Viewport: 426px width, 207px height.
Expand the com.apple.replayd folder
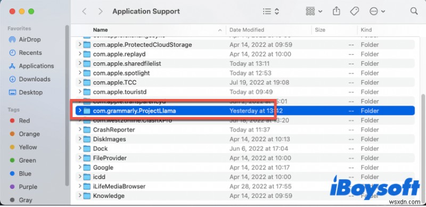[79, 54]
